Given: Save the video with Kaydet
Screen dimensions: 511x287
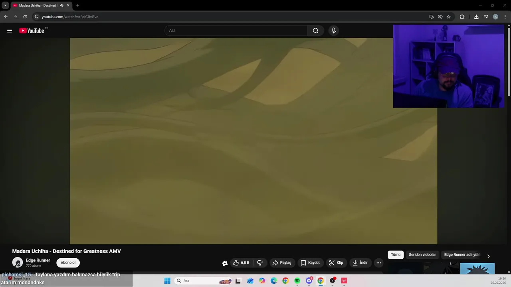Looking at the screenshot, I should [310, 263].
